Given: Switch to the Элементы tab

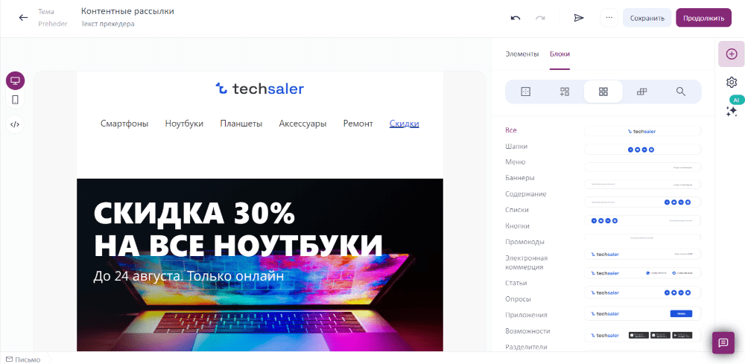Looking at the screenshot, I should pyautogui.click(x=521, y=54).
